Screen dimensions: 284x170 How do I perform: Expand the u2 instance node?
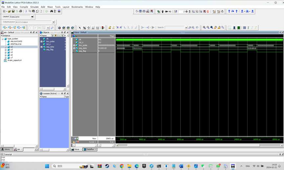click(x=6, y=47)
